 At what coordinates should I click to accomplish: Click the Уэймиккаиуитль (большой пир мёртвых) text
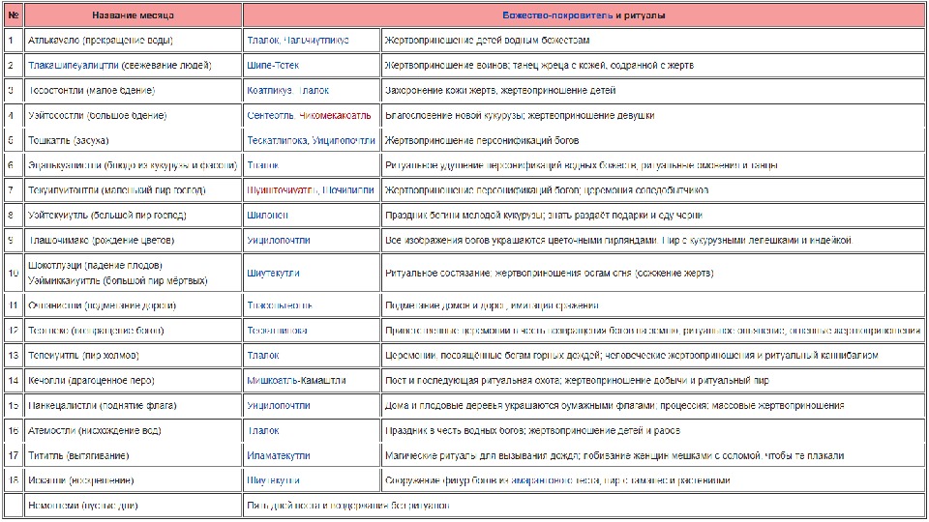click(118, 280)
